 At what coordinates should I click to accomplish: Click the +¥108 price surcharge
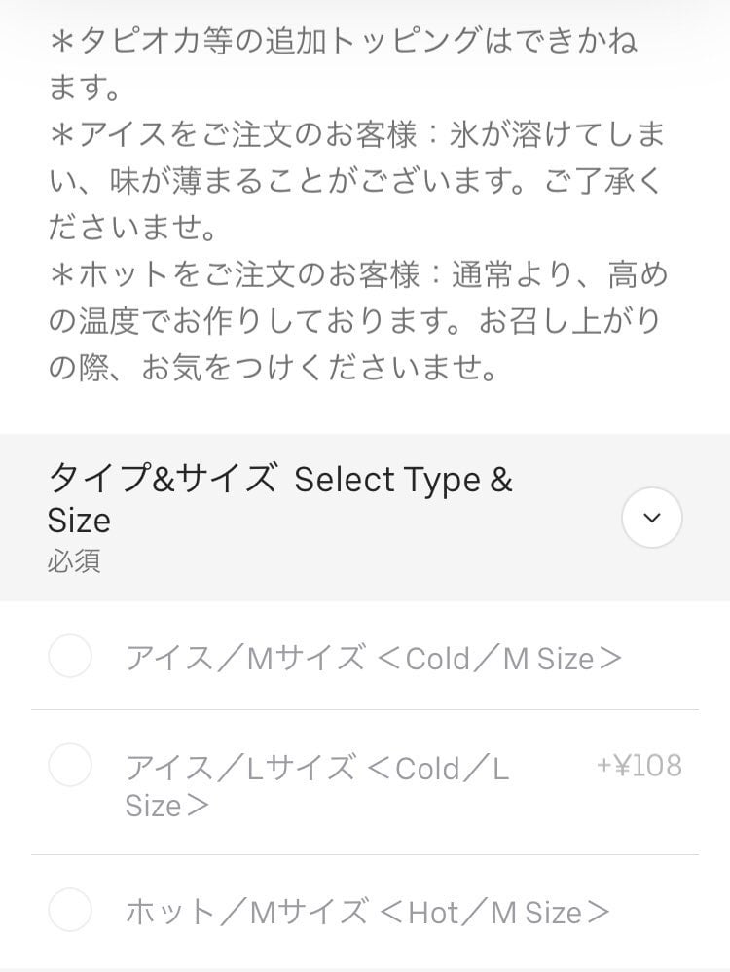[x=639, y=766]
